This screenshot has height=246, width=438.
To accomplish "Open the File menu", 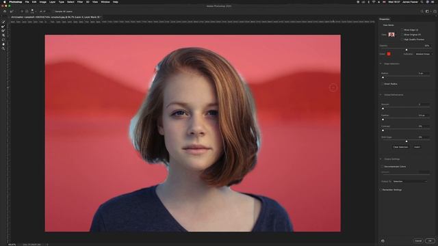I will click(27, 2).
